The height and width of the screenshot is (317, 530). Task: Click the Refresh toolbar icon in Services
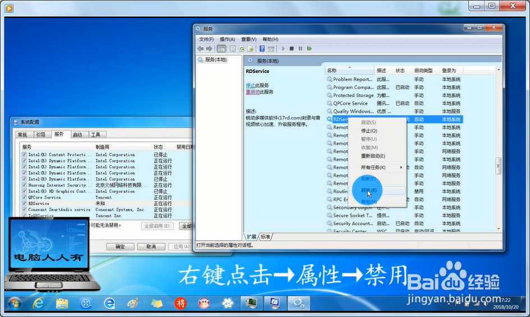[242, 49]
